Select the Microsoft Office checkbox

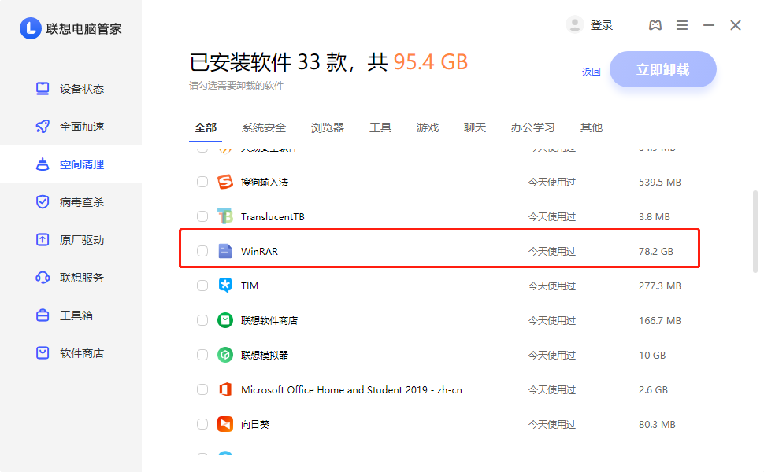pos(202,389)
